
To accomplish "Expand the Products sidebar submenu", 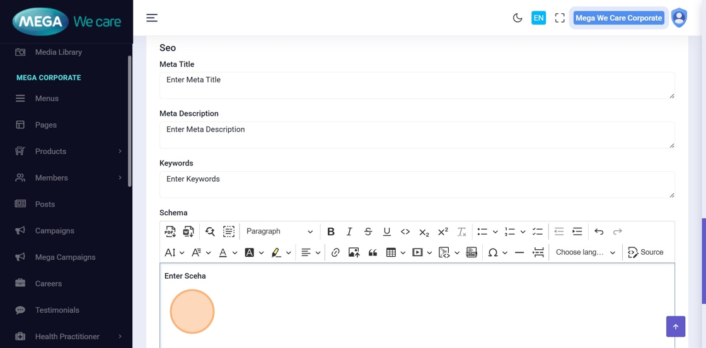I will pyautogui.click(x=120, y=152).
